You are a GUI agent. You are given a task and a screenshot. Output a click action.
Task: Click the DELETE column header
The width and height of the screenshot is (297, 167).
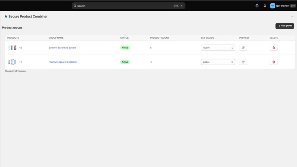pos(274,38)
